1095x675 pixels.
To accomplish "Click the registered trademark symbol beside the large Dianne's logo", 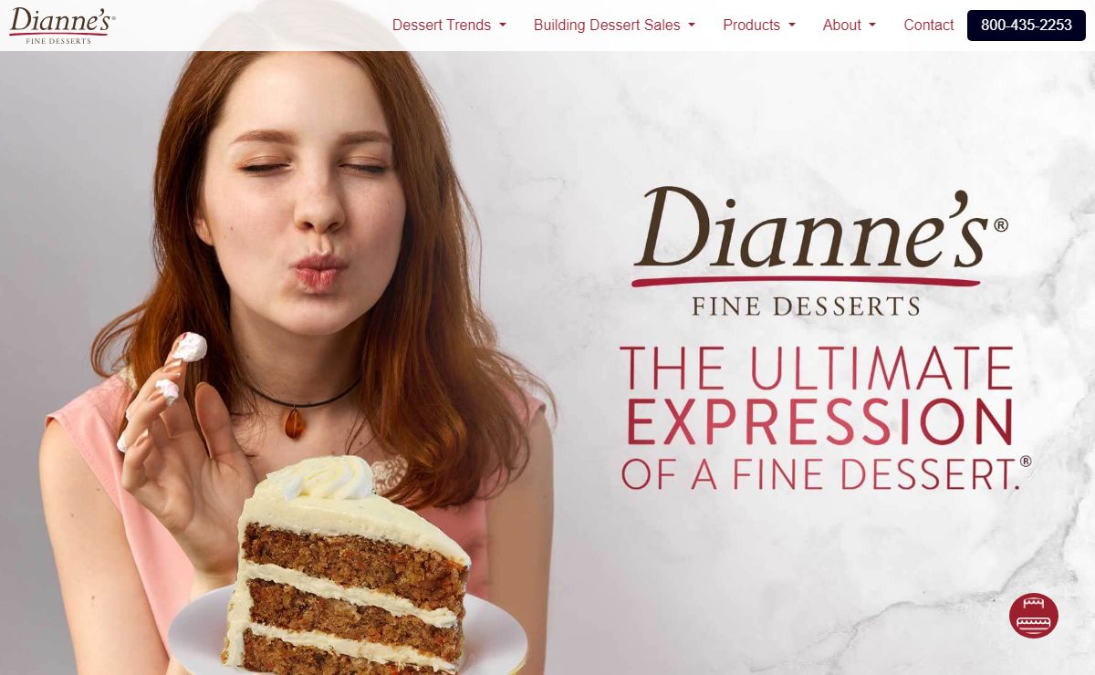I will [x=1000, y=224].
